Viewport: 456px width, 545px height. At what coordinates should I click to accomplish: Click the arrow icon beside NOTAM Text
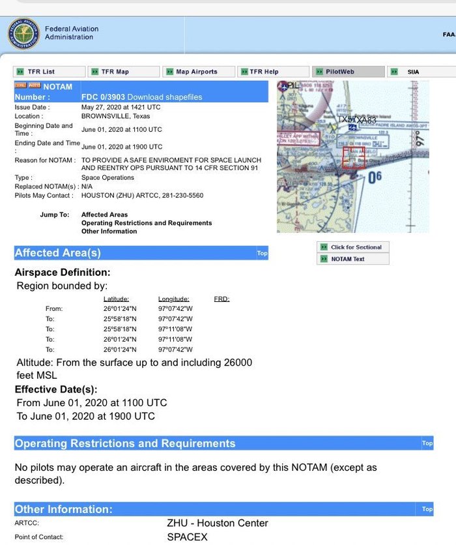(323, 259)
